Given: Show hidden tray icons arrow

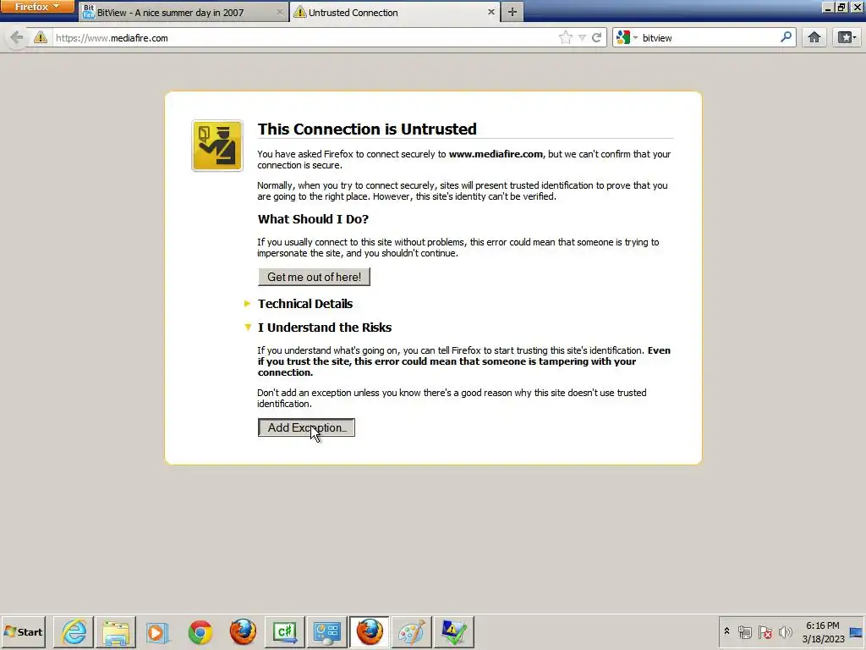Looking at the screenshot, I should click(x=726, y=631).
